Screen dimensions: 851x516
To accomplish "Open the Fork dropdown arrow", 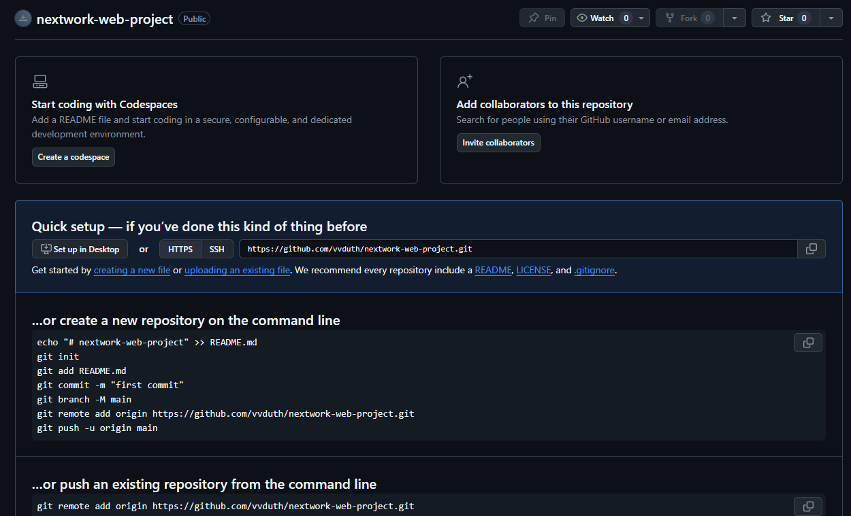I will (x=734, y=18).
